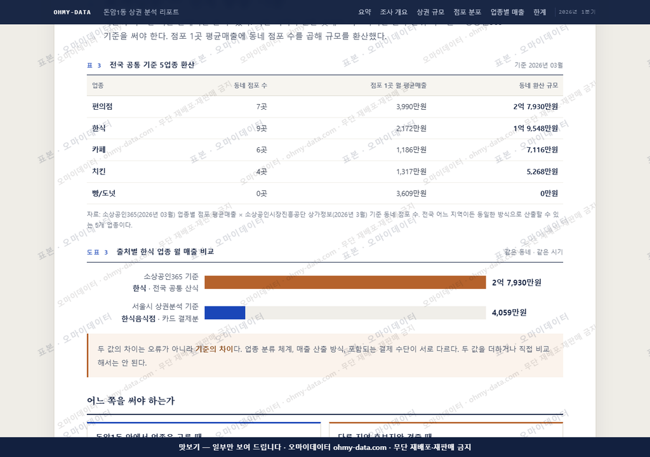650x457 pixels.
Task: Select the 기준 2026년 03월 caption
Action: click(x=538, y=65)
